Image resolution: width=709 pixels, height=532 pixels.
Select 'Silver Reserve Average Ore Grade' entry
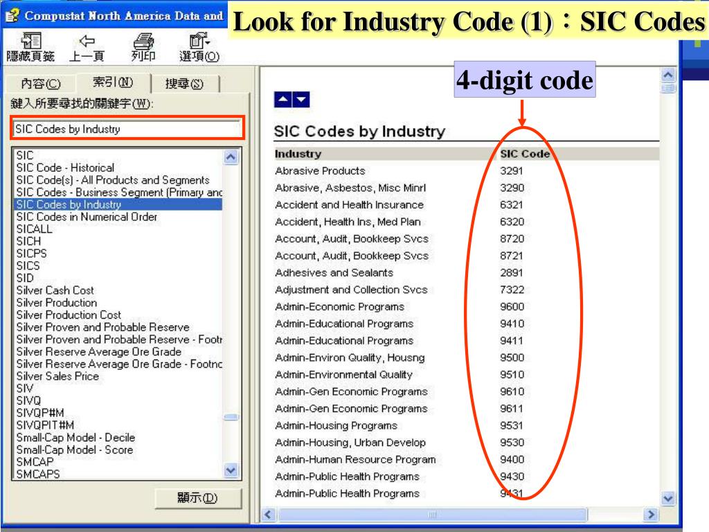(x=98, y=351)
